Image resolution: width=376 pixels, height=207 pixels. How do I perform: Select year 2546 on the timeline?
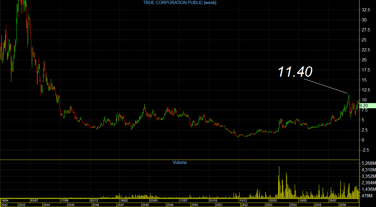click(96, 205)
